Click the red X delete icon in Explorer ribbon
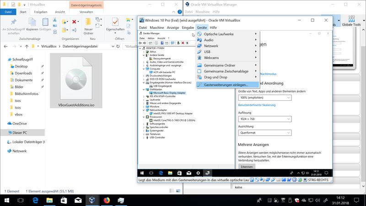 pos(74,22)
